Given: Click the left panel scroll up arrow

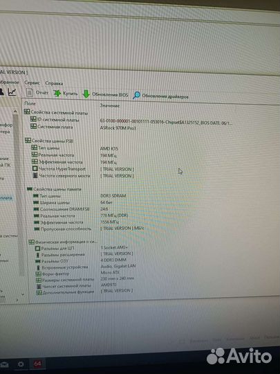Looking at the screenshot, I should 15,111.
